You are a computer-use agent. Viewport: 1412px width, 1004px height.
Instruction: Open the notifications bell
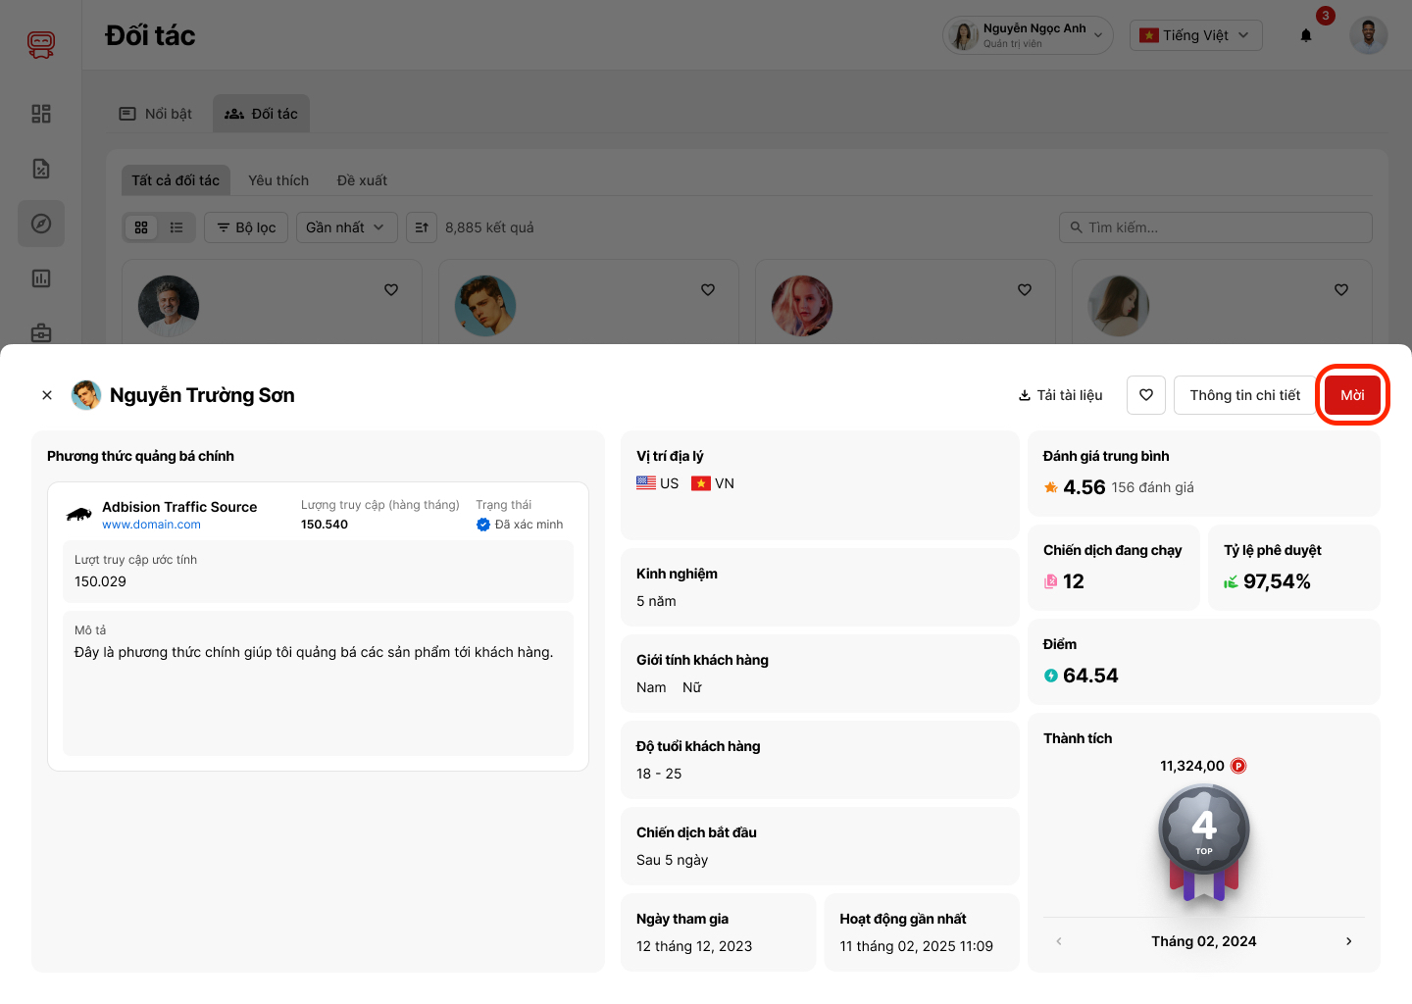click(x=1306, y=35)
